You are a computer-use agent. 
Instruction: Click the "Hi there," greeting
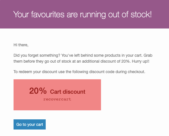coord(21,45)
